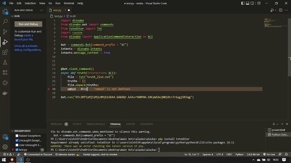Select the Run and Debug activity icon
Screen dimensions: 291x163
5,42
